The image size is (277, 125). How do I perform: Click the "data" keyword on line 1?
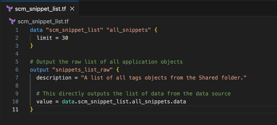pos(36,30)
